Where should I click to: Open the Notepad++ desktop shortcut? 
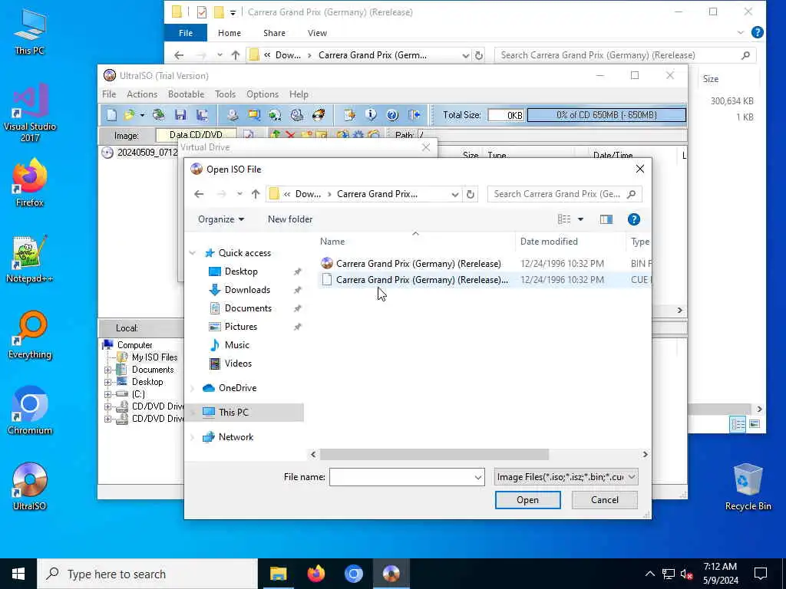point(30,258)
